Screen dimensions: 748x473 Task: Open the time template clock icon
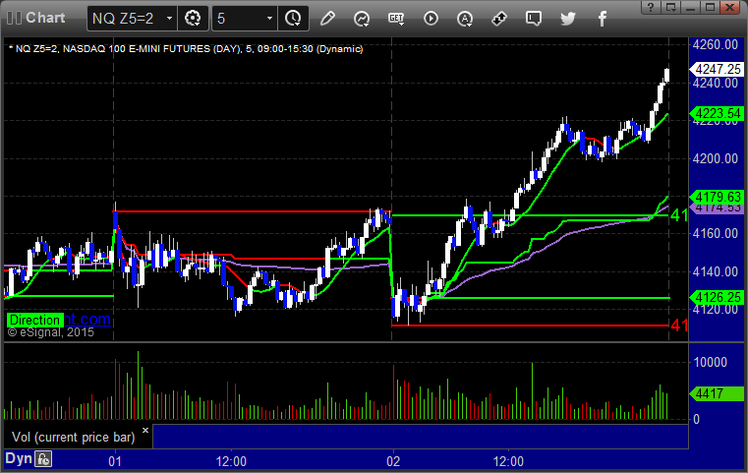[293, 19]
